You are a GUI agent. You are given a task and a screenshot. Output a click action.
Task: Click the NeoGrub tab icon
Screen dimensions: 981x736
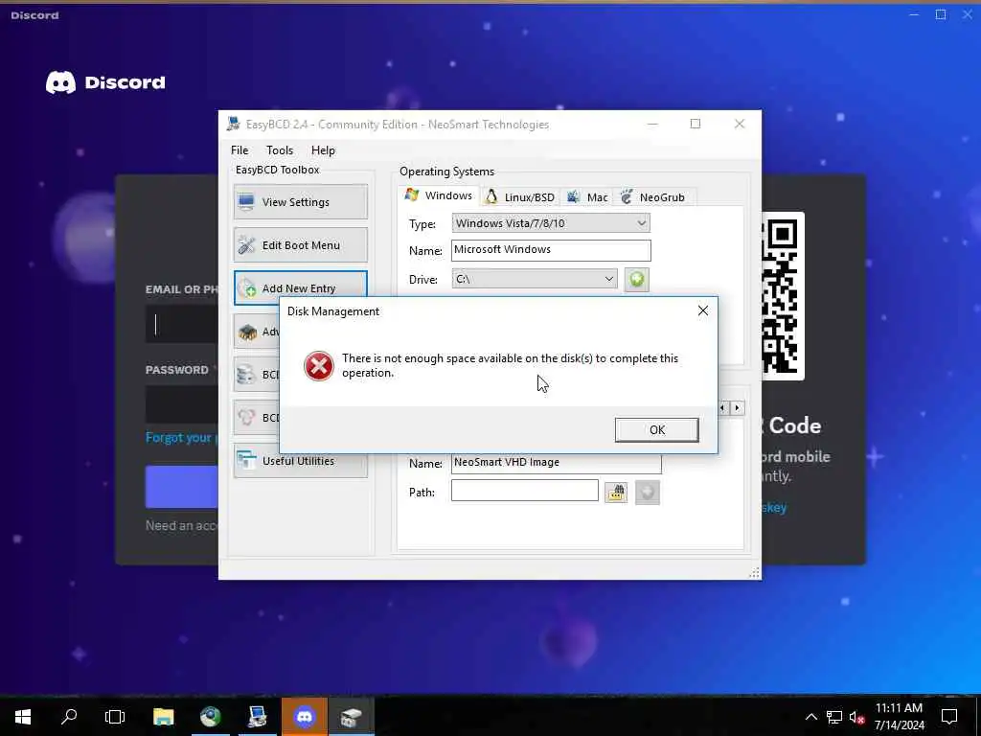pos(627,196)
